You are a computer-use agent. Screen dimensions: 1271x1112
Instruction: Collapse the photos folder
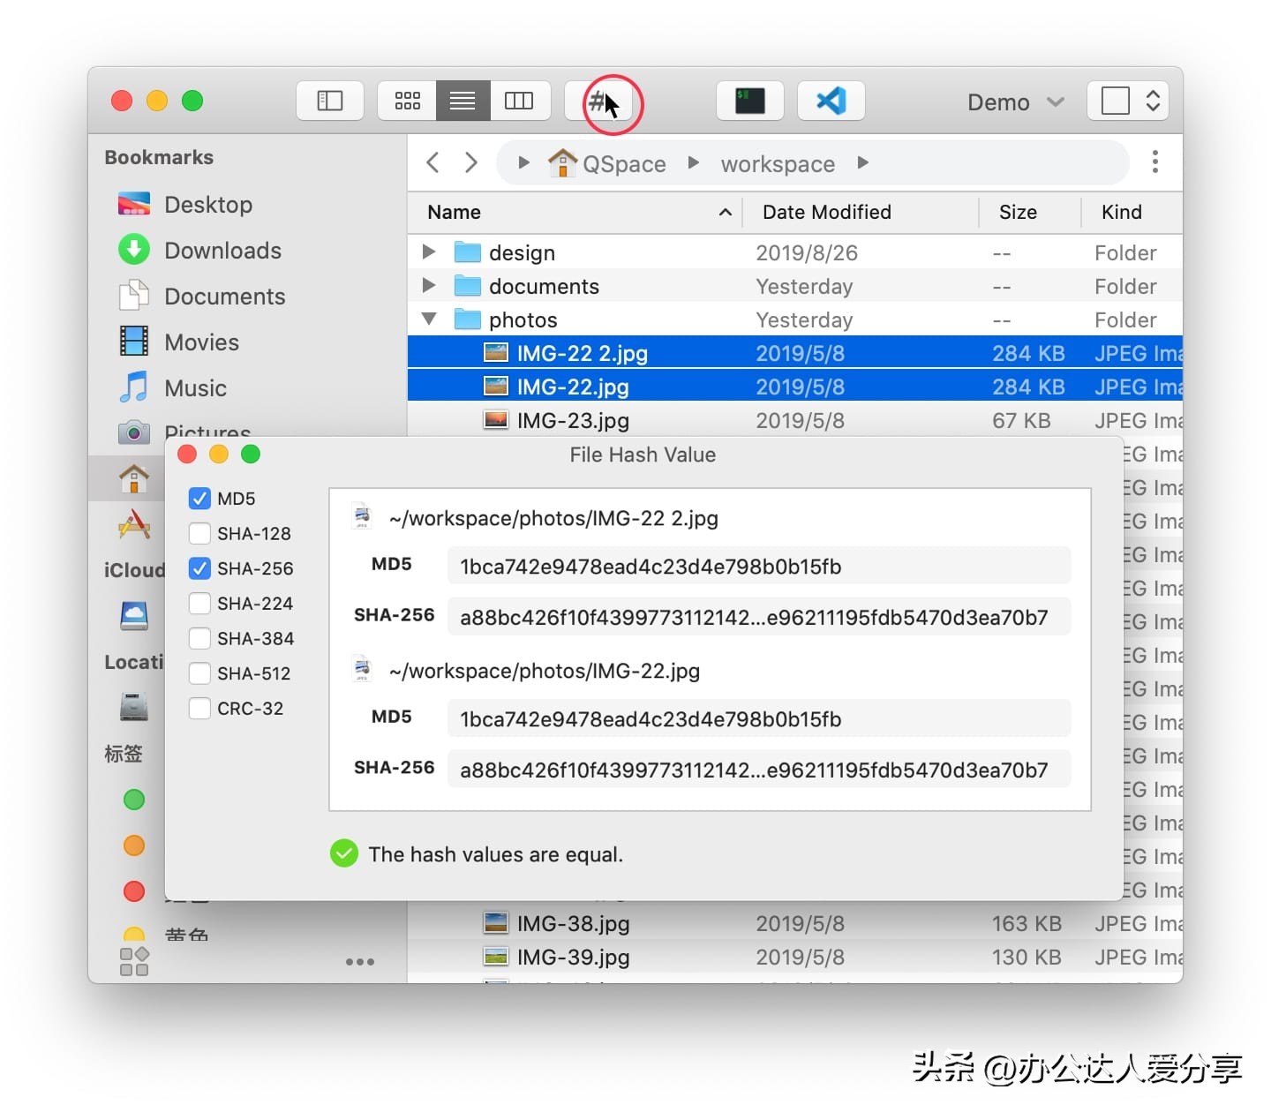[x=429, y=319]
